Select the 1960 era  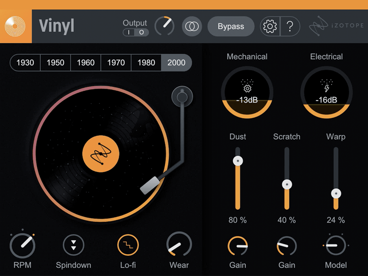pyautogui.click(x=86, y=63)
